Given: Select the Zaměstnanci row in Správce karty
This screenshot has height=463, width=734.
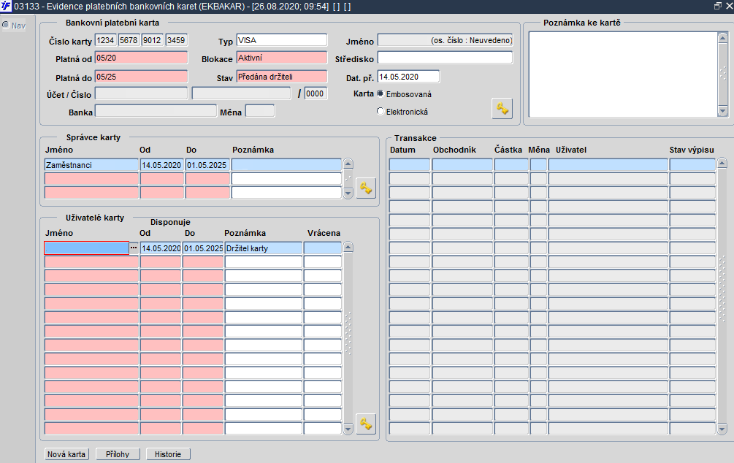Looking at the screenshot, I should [92, 165].
